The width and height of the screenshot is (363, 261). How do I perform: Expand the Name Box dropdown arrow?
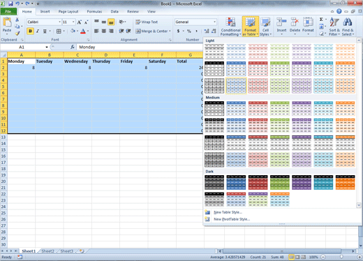[x=47, y=47]
